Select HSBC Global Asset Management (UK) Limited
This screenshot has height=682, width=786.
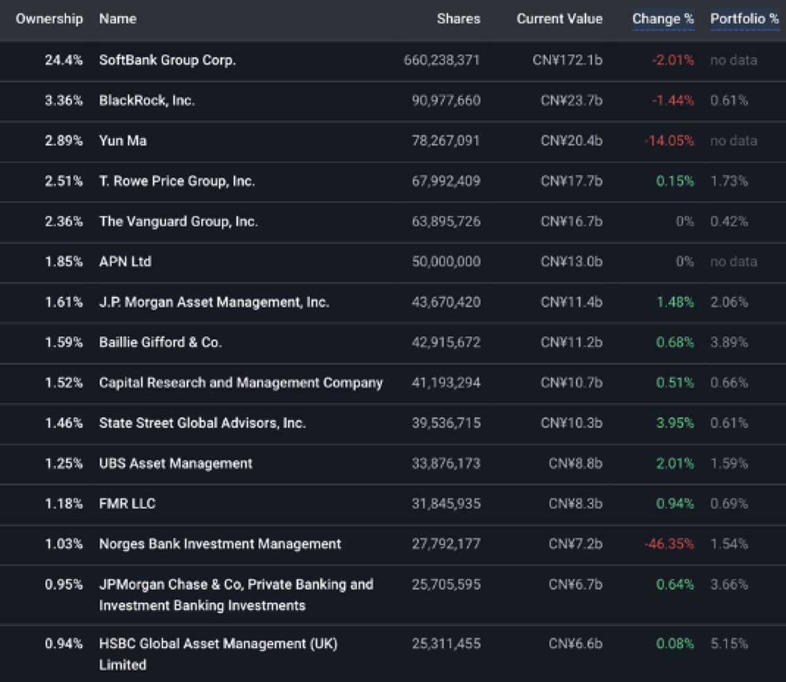pos(218,654)
